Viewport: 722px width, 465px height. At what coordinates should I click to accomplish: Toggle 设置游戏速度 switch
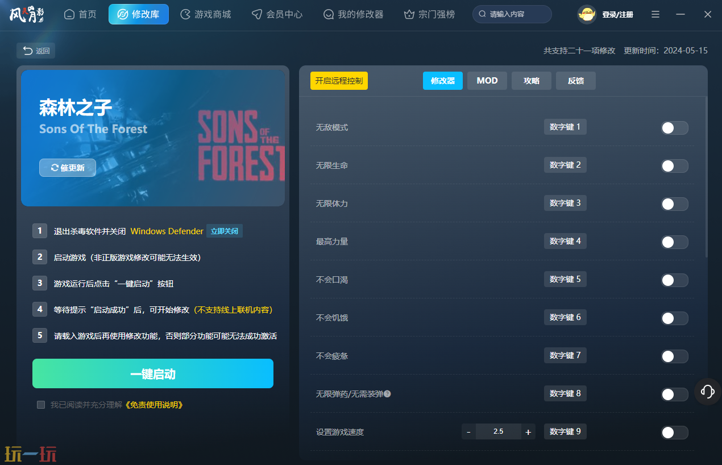(x=674, y=433)
